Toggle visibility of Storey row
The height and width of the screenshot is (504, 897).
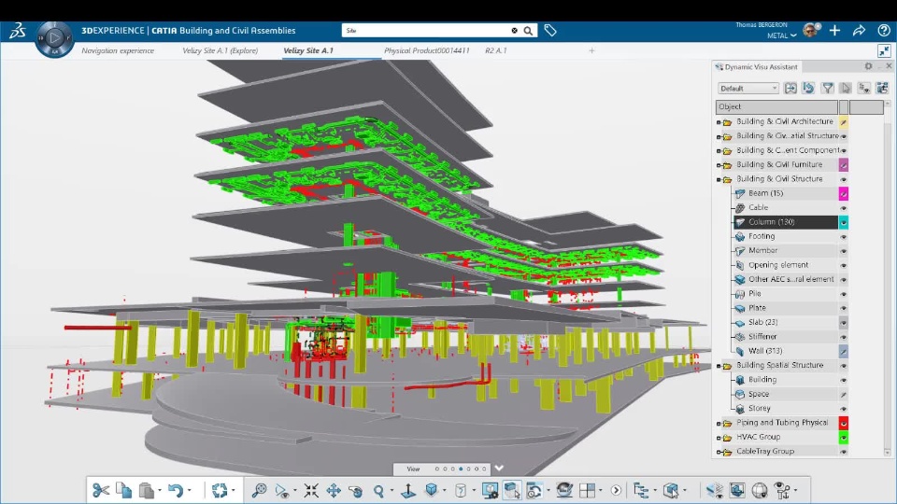(x=843, y=409)
